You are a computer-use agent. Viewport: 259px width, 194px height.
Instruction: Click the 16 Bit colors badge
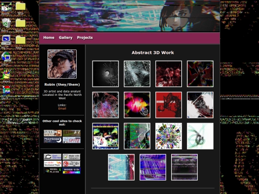71,171
